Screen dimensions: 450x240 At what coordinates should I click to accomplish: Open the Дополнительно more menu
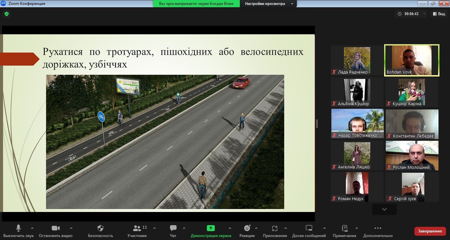[x=378, y=228]
